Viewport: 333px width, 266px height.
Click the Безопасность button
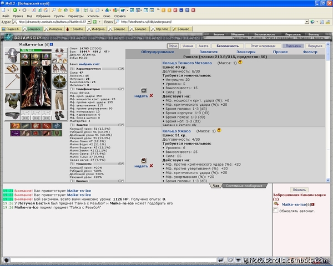click(228, 46)
